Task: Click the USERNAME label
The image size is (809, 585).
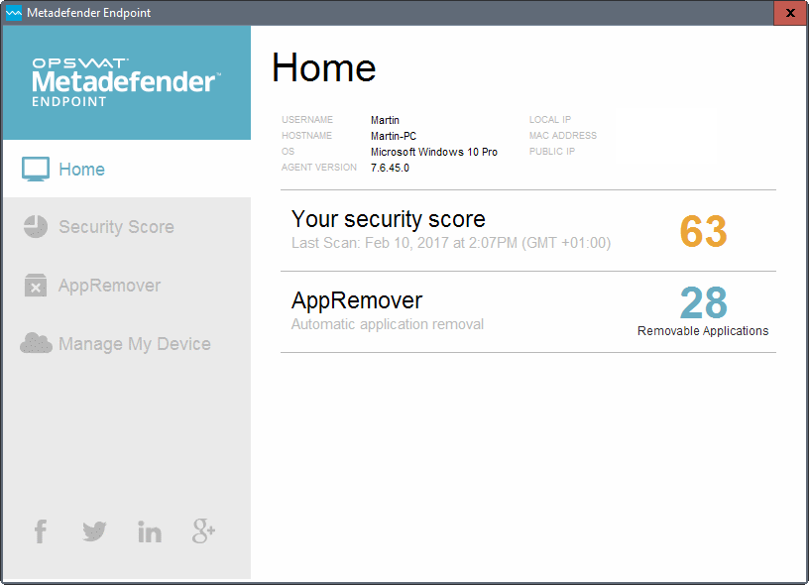Action: (307, 120)
